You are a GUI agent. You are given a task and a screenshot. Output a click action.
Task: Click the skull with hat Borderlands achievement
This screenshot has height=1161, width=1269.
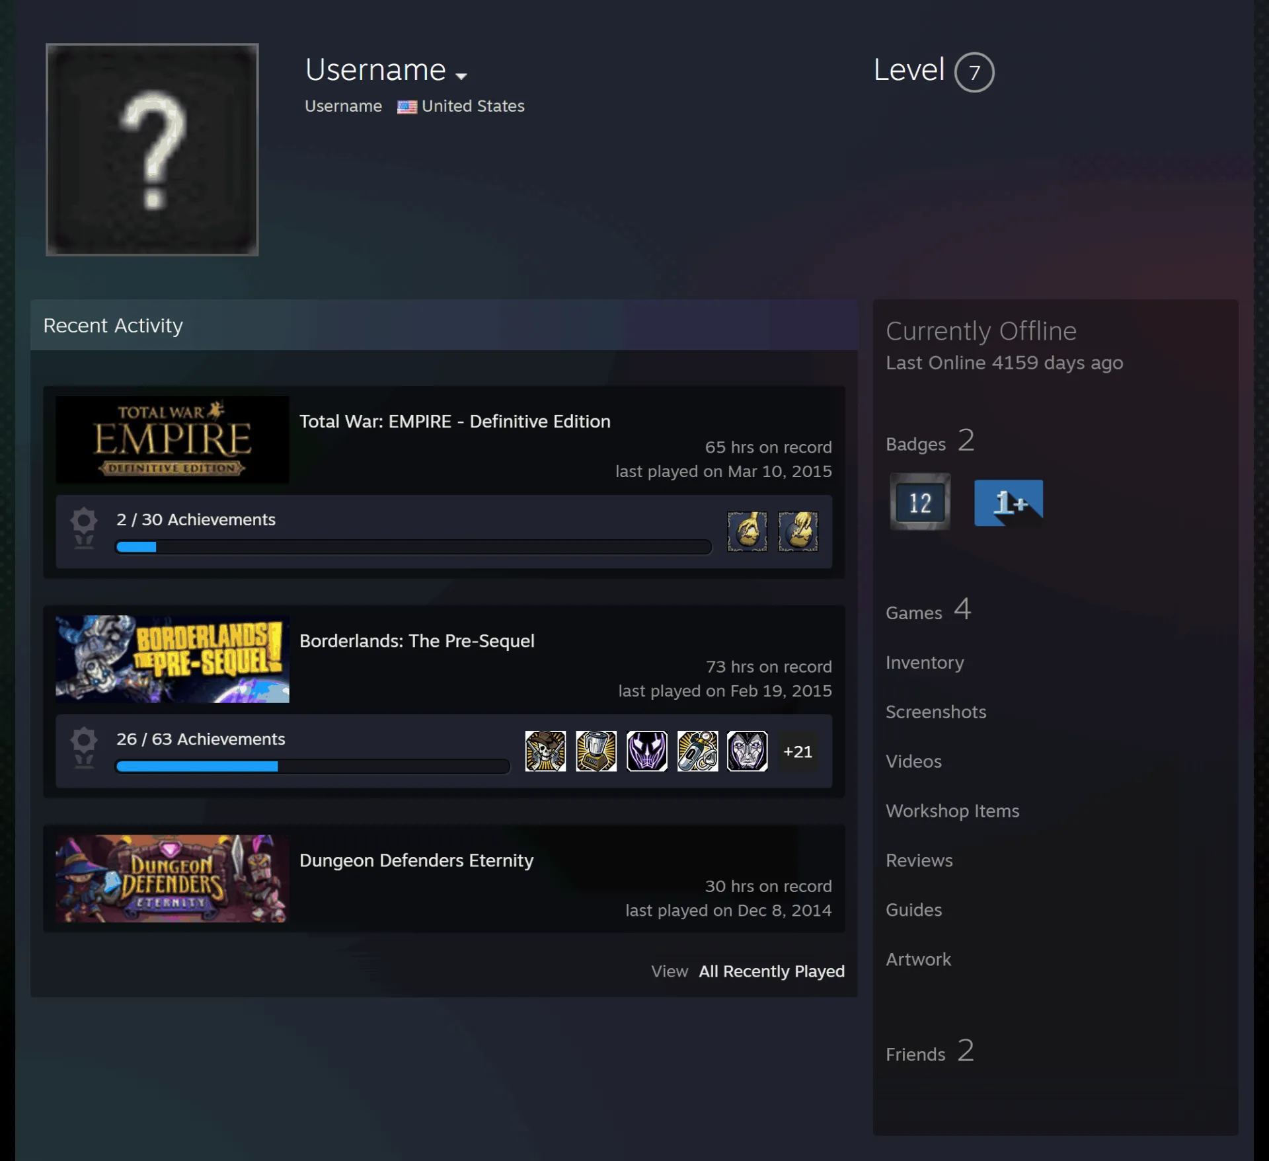(x=545, y=751)
